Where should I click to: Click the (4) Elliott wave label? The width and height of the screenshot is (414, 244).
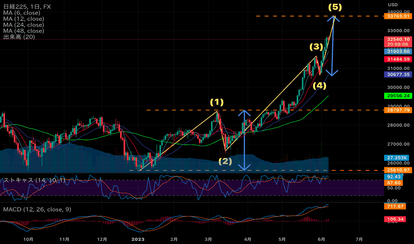[x=320, y=85]
